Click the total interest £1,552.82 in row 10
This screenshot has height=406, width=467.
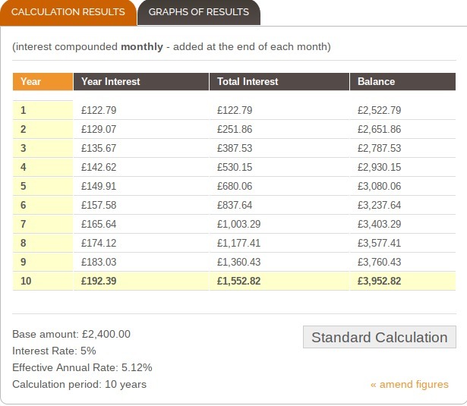(x=238, y=281)
